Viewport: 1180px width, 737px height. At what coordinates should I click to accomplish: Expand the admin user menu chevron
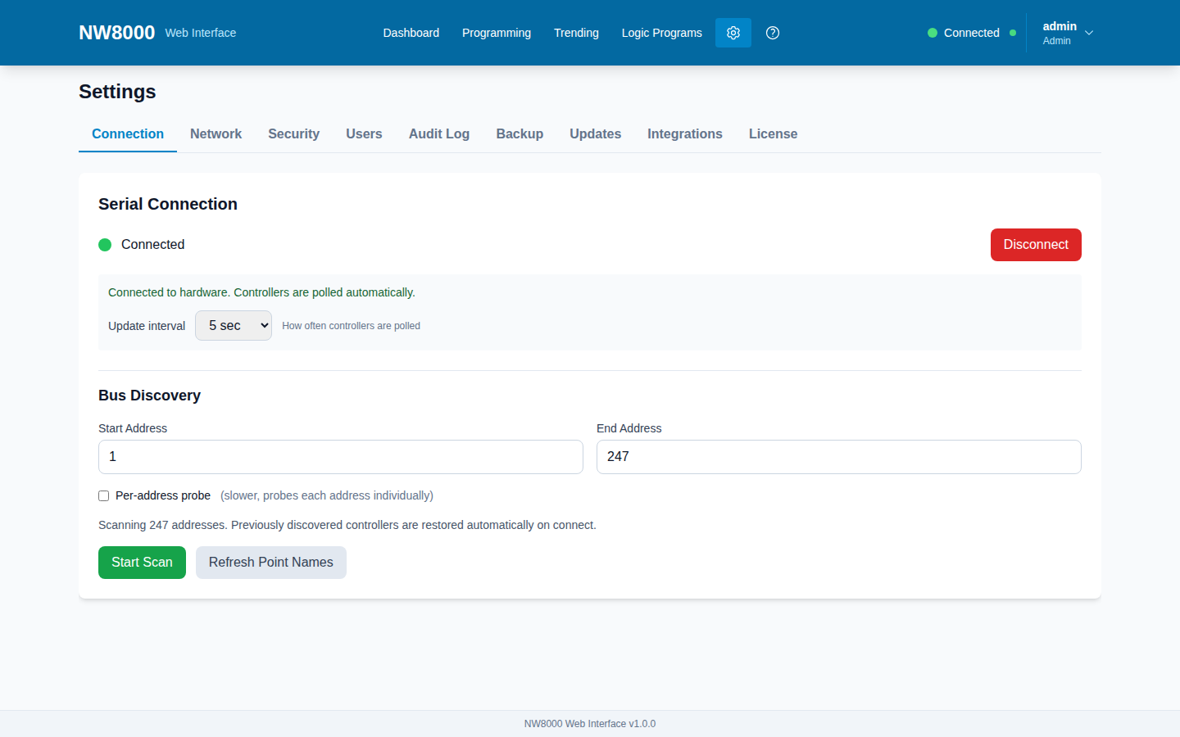pyautogui.click(x=1089, y=33)
